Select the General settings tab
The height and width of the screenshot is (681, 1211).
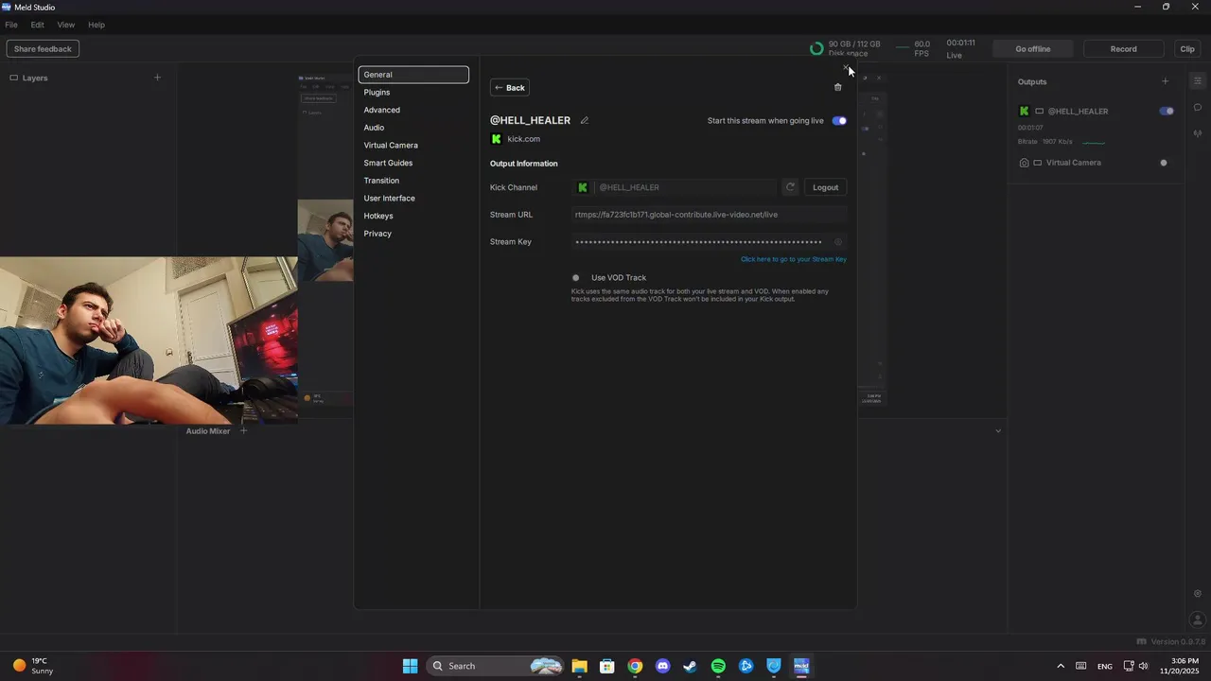tap(413, 75)
